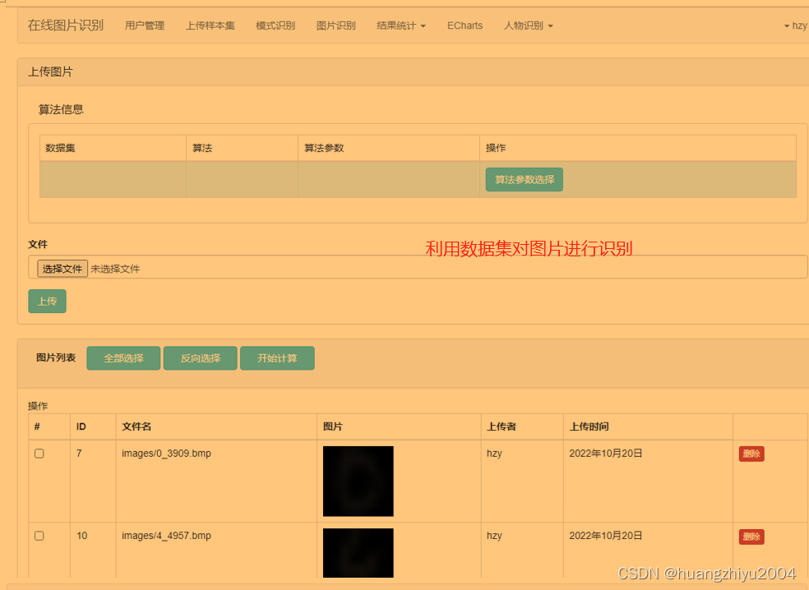This screenshot has height=590, width=809.
Task: Click the 文件名 column header
Action: (x=136, y=426)
